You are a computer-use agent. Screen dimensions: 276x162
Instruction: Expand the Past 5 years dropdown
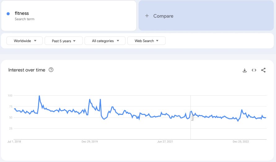[x=64, y=41]
